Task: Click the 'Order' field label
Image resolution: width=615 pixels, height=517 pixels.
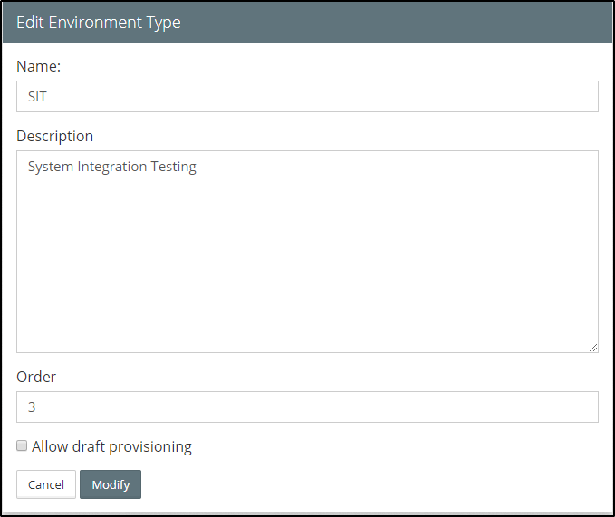Action: 36,377
